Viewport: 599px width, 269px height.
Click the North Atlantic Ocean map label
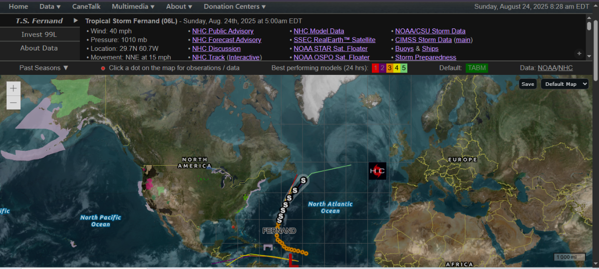(330, 207)
